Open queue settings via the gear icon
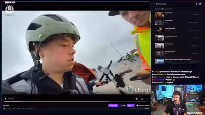Viewport: 205px width, 115px height. coord(196,4)
